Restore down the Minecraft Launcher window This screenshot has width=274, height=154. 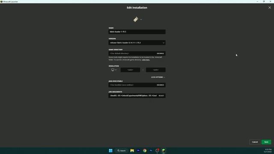[264, 2]
